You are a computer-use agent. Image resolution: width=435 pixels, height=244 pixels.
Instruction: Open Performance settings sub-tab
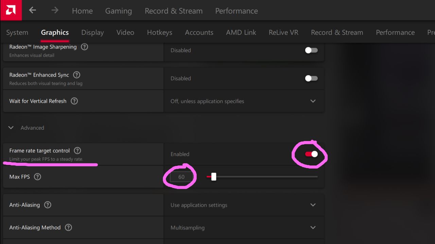395,33
